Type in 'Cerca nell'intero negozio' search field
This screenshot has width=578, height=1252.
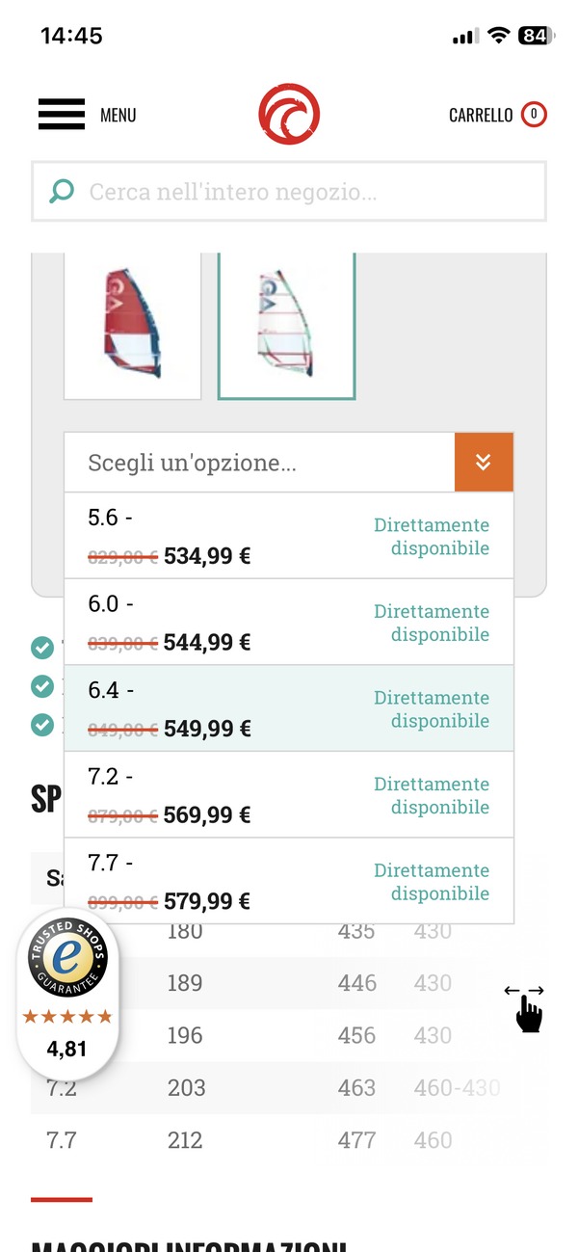click(x=308, y=192)
